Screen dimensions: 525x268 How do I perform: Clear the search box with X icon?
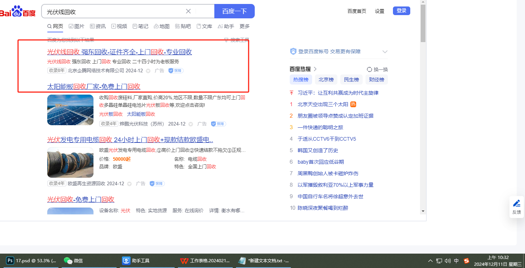coord(188,11)
